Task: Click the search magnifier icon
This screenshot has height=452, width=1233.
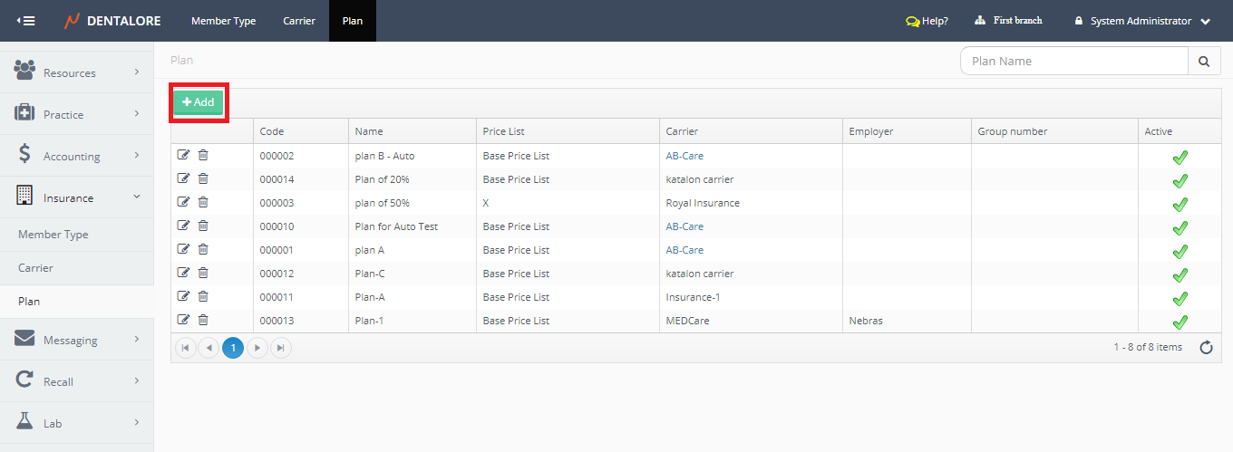Action: 1203,62
